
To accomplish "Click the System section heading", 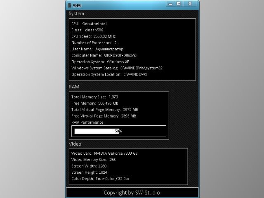I will [x=76, y=14].
